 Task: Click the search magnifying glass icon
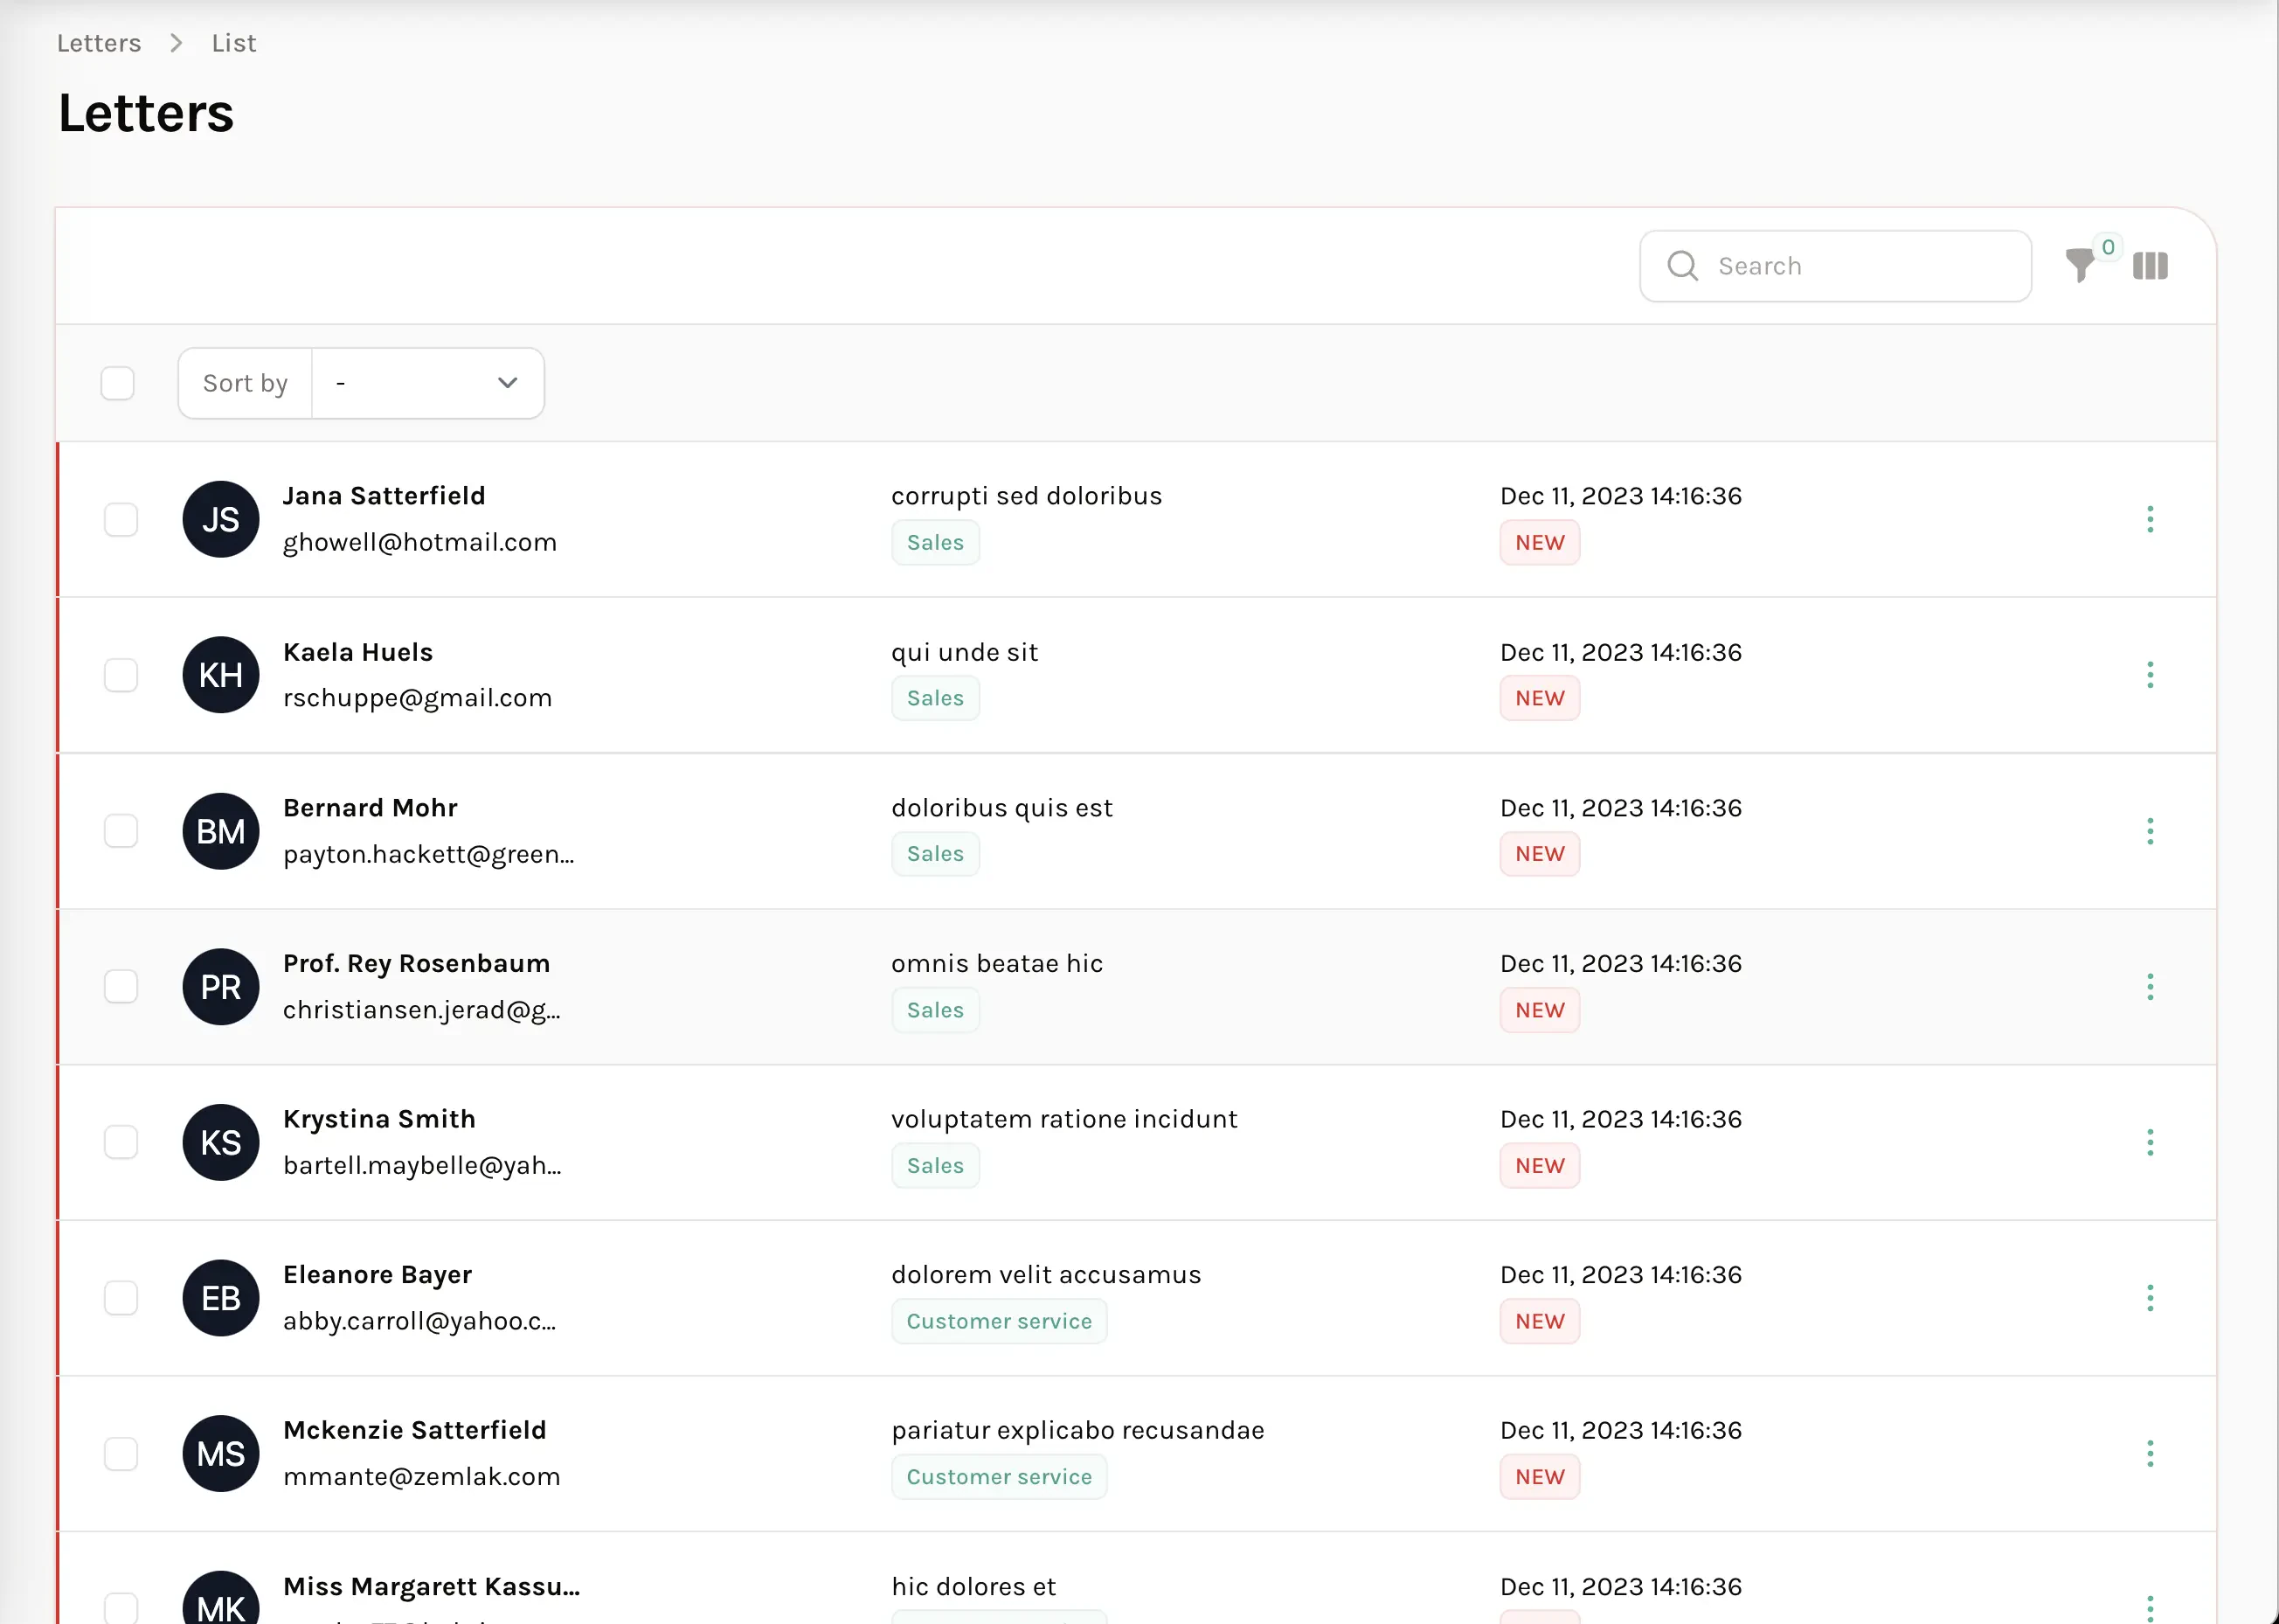coord(1681,266)
